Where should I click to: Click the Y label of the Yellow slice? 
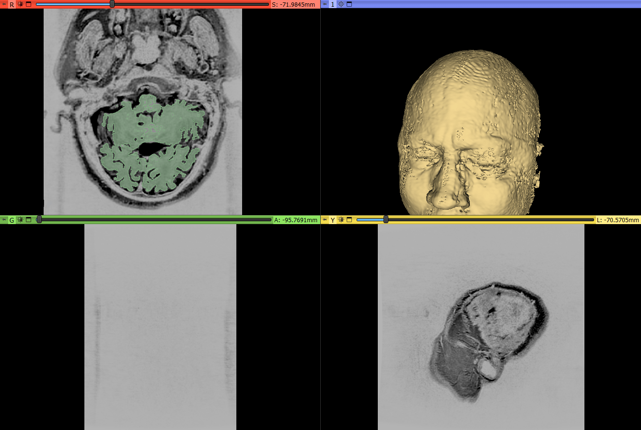(333, 220)
